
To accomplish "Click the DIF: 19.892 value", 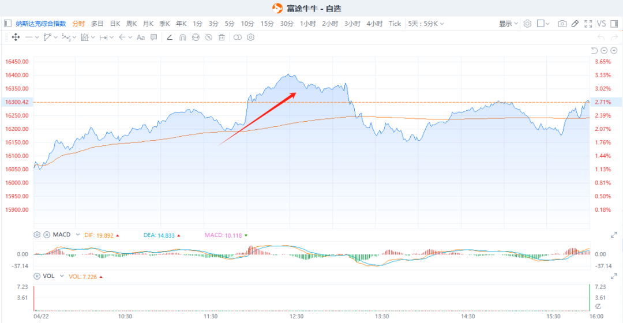I will point(99,235).
